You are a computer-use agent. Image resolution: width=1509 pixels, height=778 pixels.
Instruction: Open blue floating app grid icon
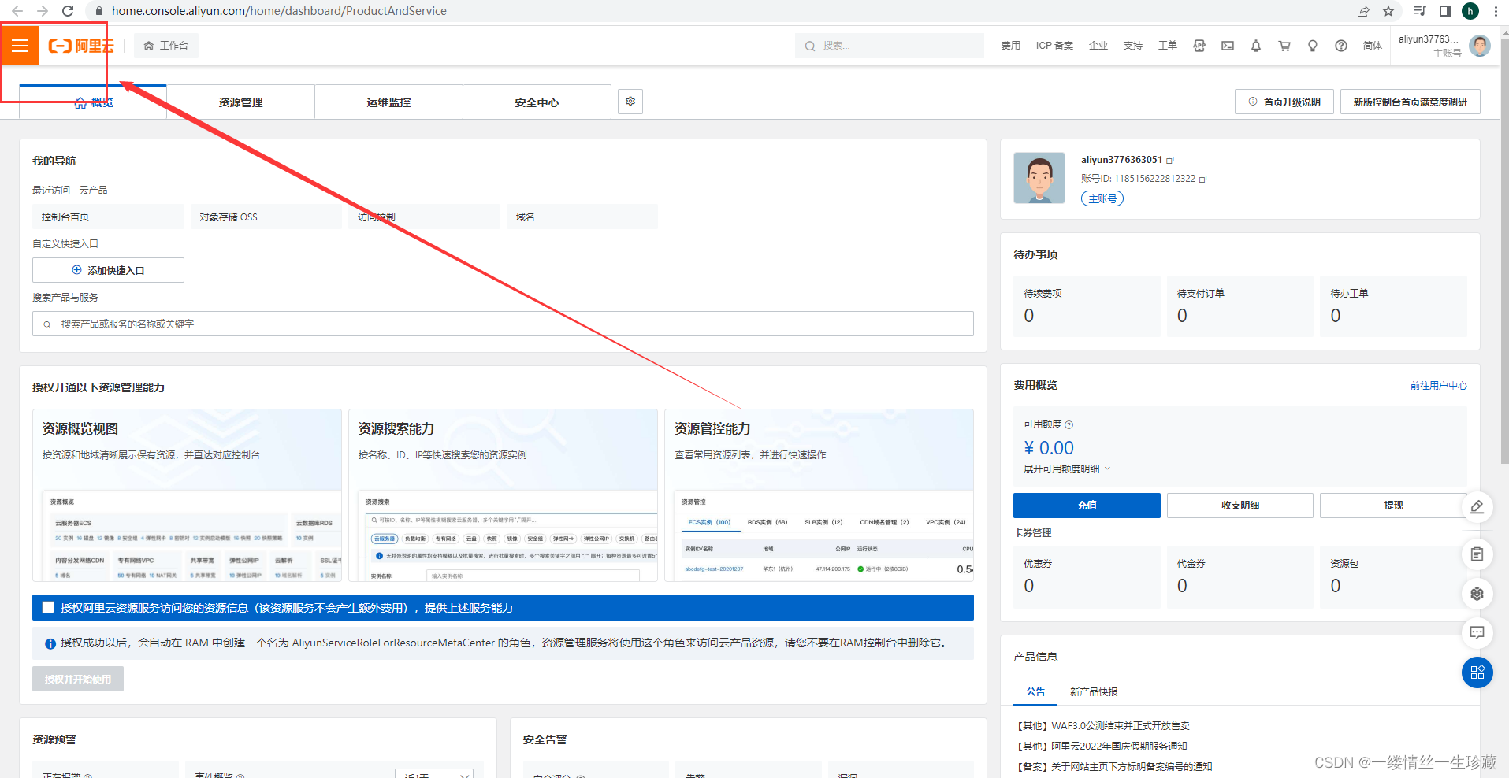[1477, 672]
